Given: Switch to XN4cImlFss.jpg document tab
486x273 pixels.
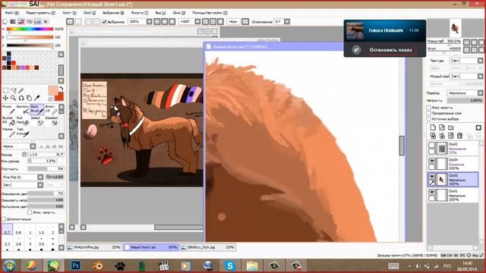Looking at the screenshot, I should [x=94, y=247].
